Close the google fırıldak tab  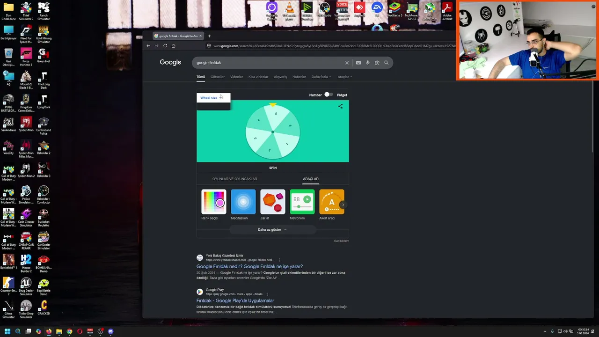click(x=201, y=36)
